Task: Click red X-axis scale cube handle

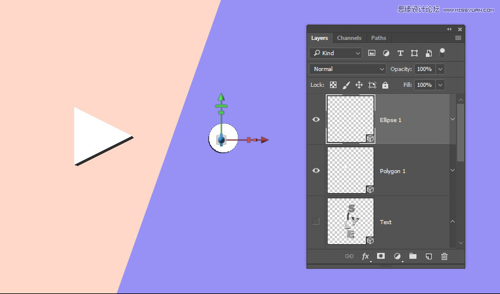Action: pos(249,140)
